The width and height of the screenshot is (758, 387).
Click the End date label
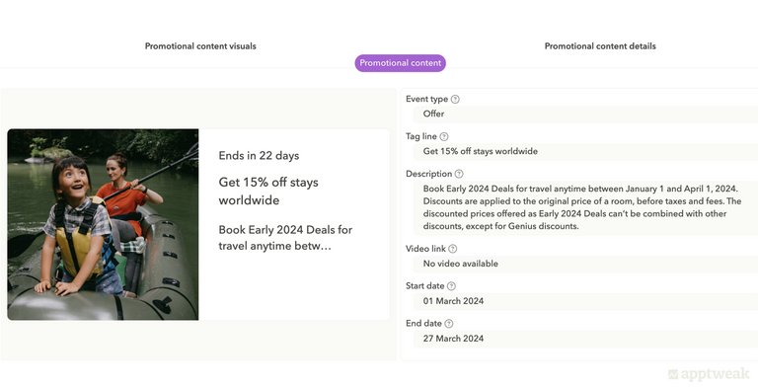point(423,323)
